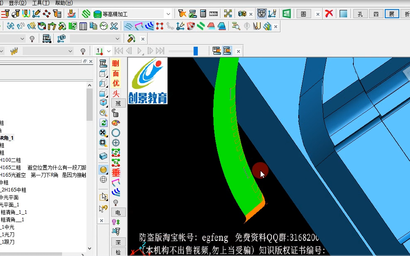The height and width of the screenshot is (256, 410).
Task: Select the H100二粗 toolpath entry
Action: coord(10,160)
